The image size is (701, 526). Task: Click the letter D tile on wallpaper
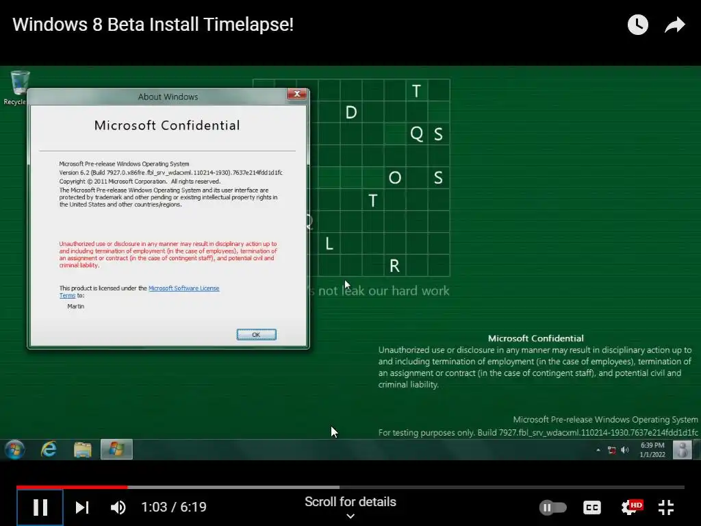[x=351, y=112]
